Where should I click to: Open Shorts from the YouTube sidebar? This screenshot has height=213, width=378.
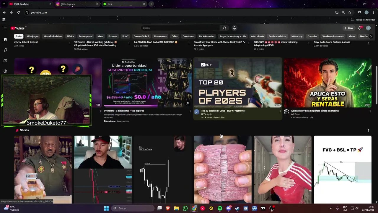[5, 50]
